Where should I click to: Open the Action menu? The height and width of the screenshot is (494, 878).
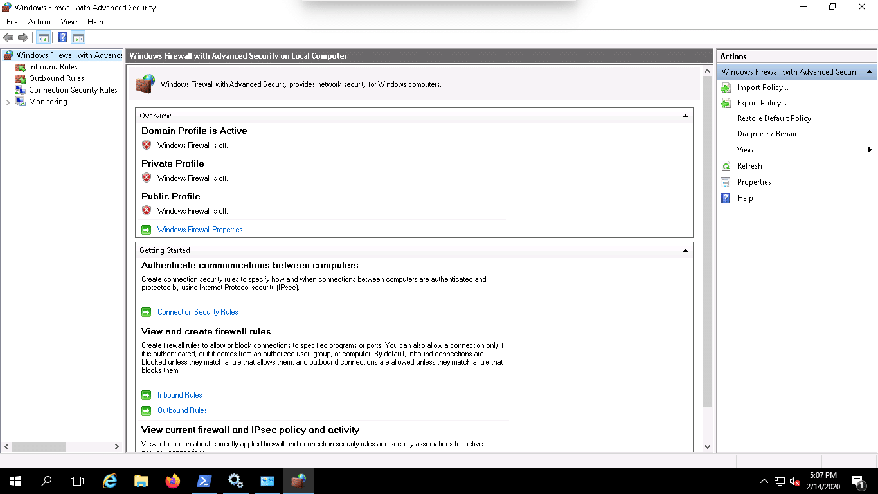(39, 22)
